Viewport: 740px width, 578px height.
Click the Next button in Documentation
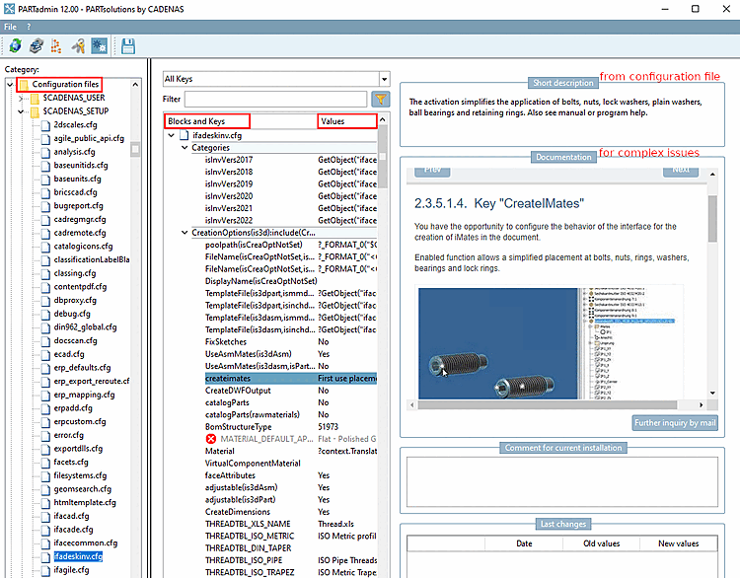pos(681,172)
